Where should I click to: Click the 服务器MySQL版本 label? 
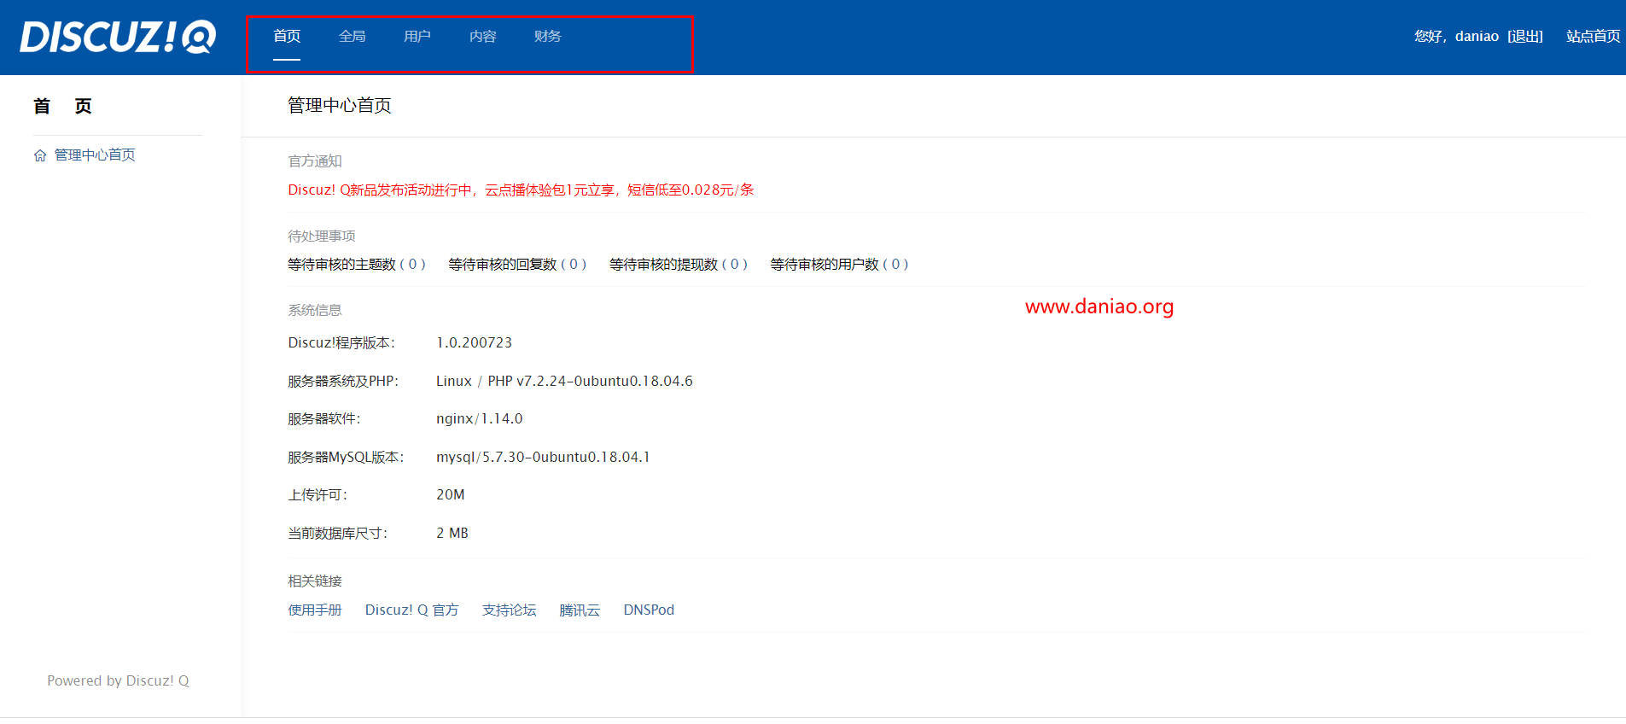point(346,457)
